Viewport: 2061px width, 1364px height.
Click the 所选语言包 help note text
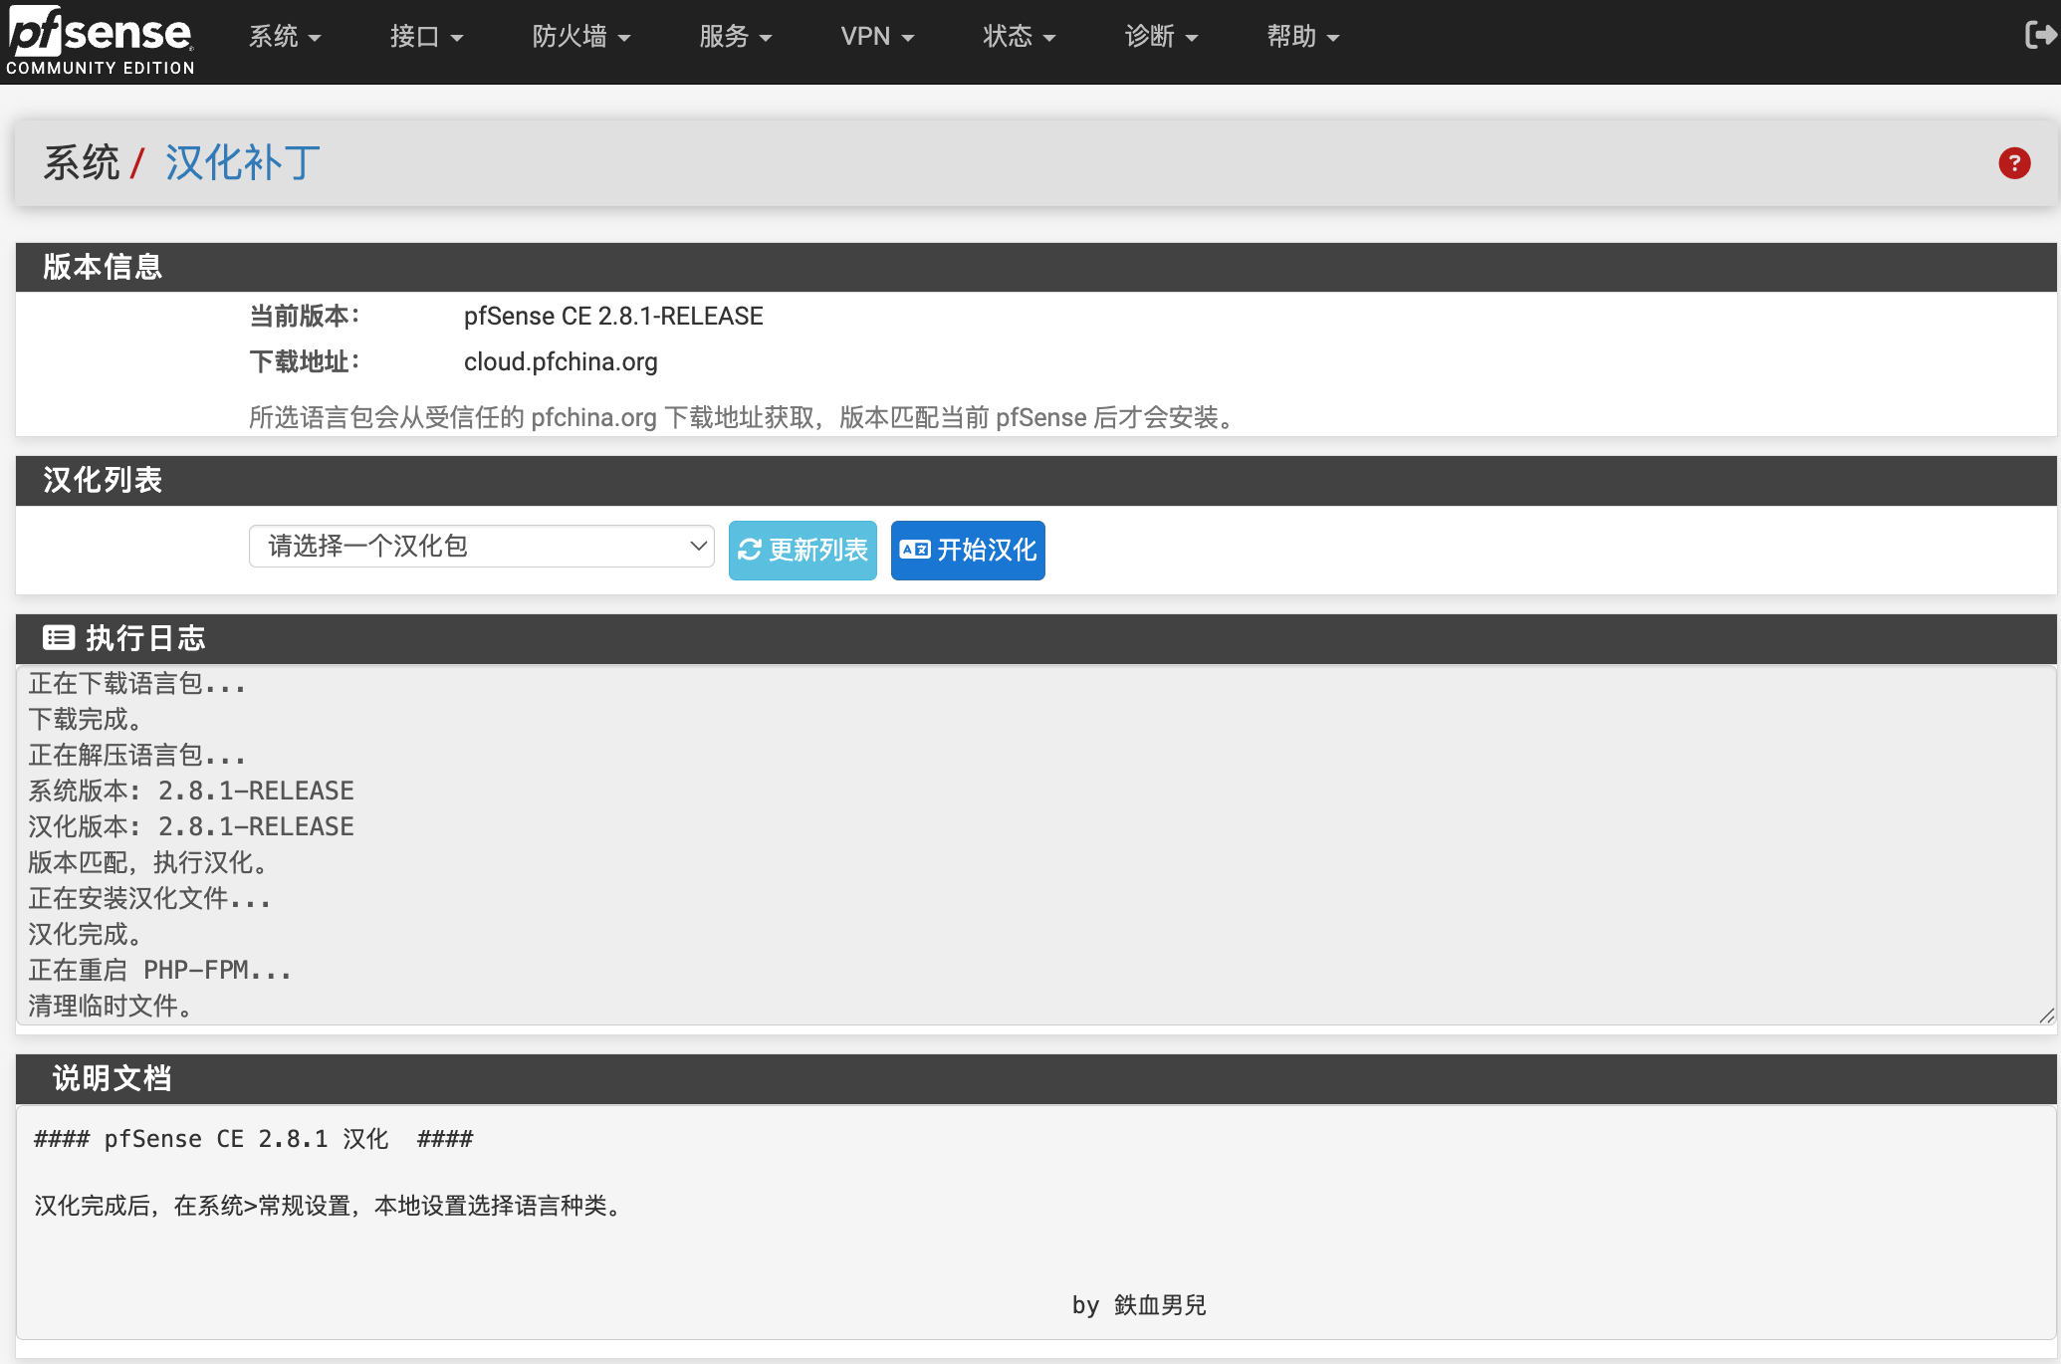pyautogui.click(x=743, y=417)
